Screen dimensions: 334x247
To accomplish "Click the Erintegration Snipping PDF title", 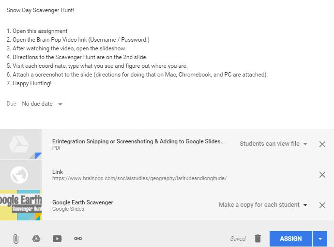I will click(x=139, y=141).
